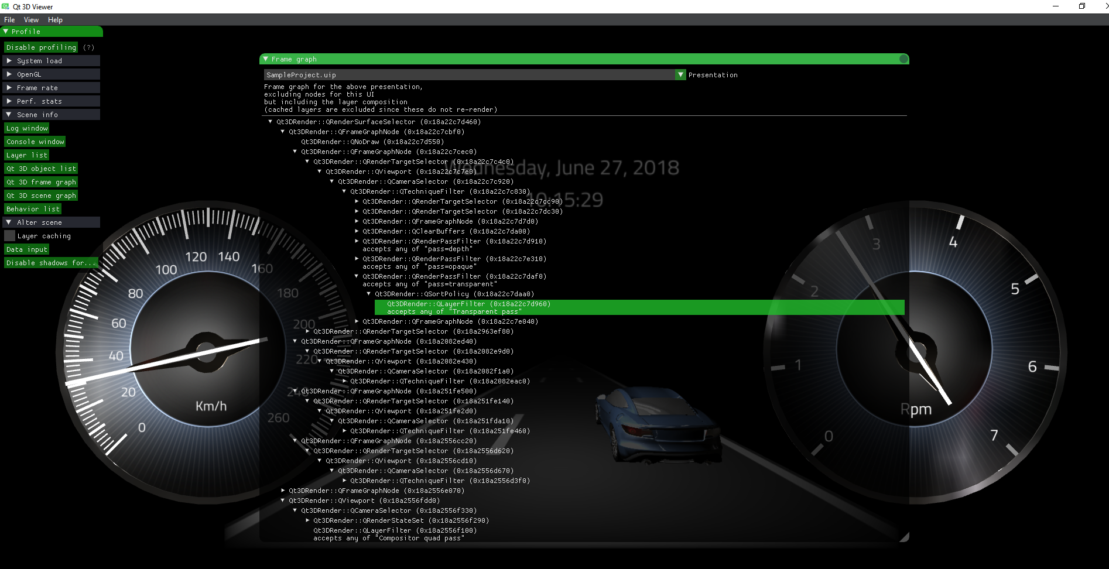Viewport: 1109px width, 569px height.
Task: Grab the Frame graph window resize grip
Action: (x=905, y=537)
